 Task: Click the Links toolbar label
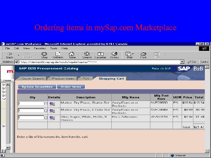[205, 62]
